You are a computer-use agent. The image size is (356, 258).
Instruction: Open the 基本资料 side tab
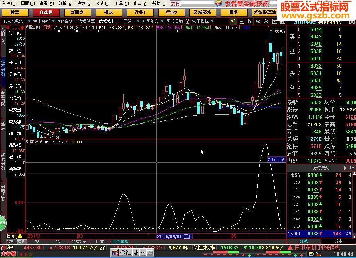click(x=3, y=99)
